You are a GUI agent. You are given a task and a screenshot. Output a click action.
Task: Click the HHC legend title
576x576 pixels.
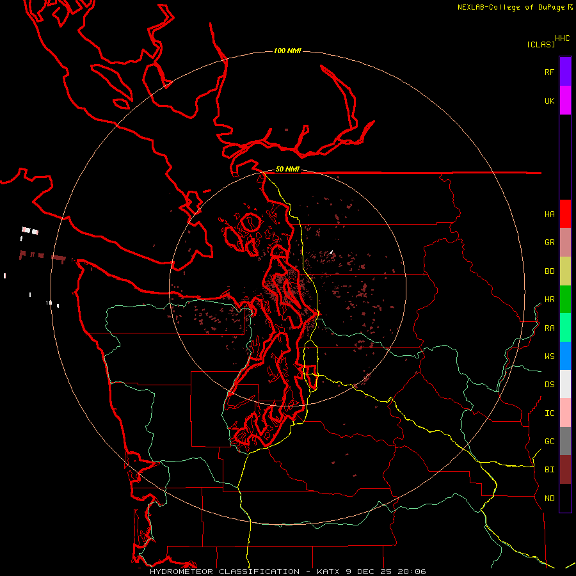[563, 38]
